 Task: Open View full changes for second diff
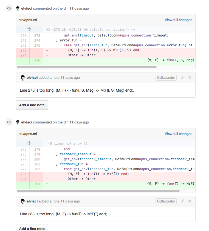(x=178, y=134)
